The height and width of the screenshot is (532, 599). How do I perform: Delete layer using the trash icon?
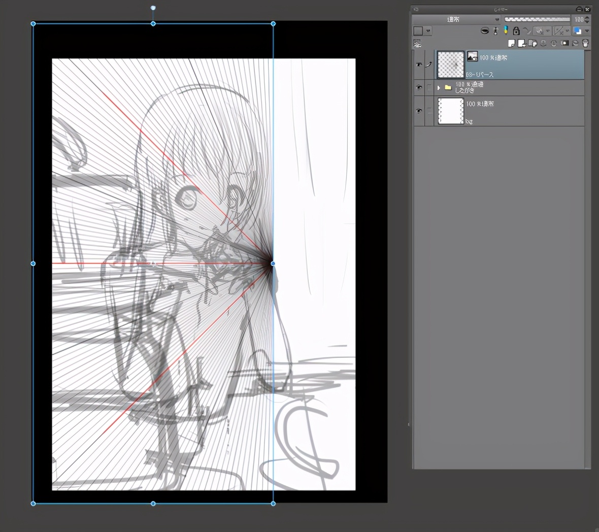[585, 44]
